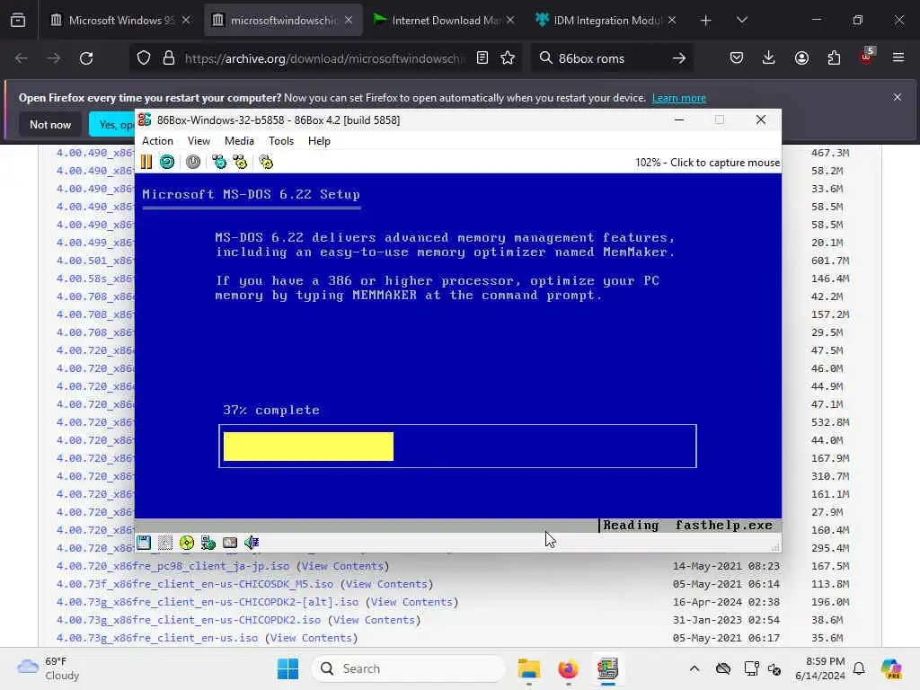Toggle reader view in the address bar
The height and width of the screenshot is (690, 920).
coord(482,57)
